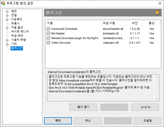This screenshot has height=127, width=164.
Task: Expand the 자동 옵션 tree node
Action: (x=7, y=28)
